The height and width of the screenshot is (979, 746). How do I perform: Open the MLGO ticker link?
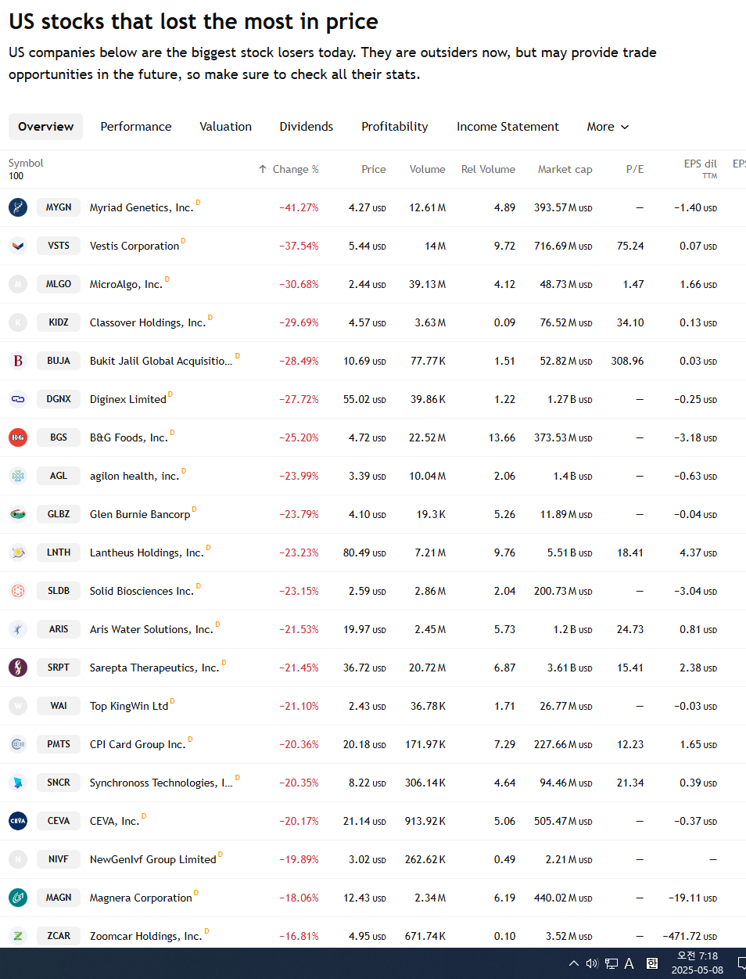pyautogui.click(x=59, y=284)
